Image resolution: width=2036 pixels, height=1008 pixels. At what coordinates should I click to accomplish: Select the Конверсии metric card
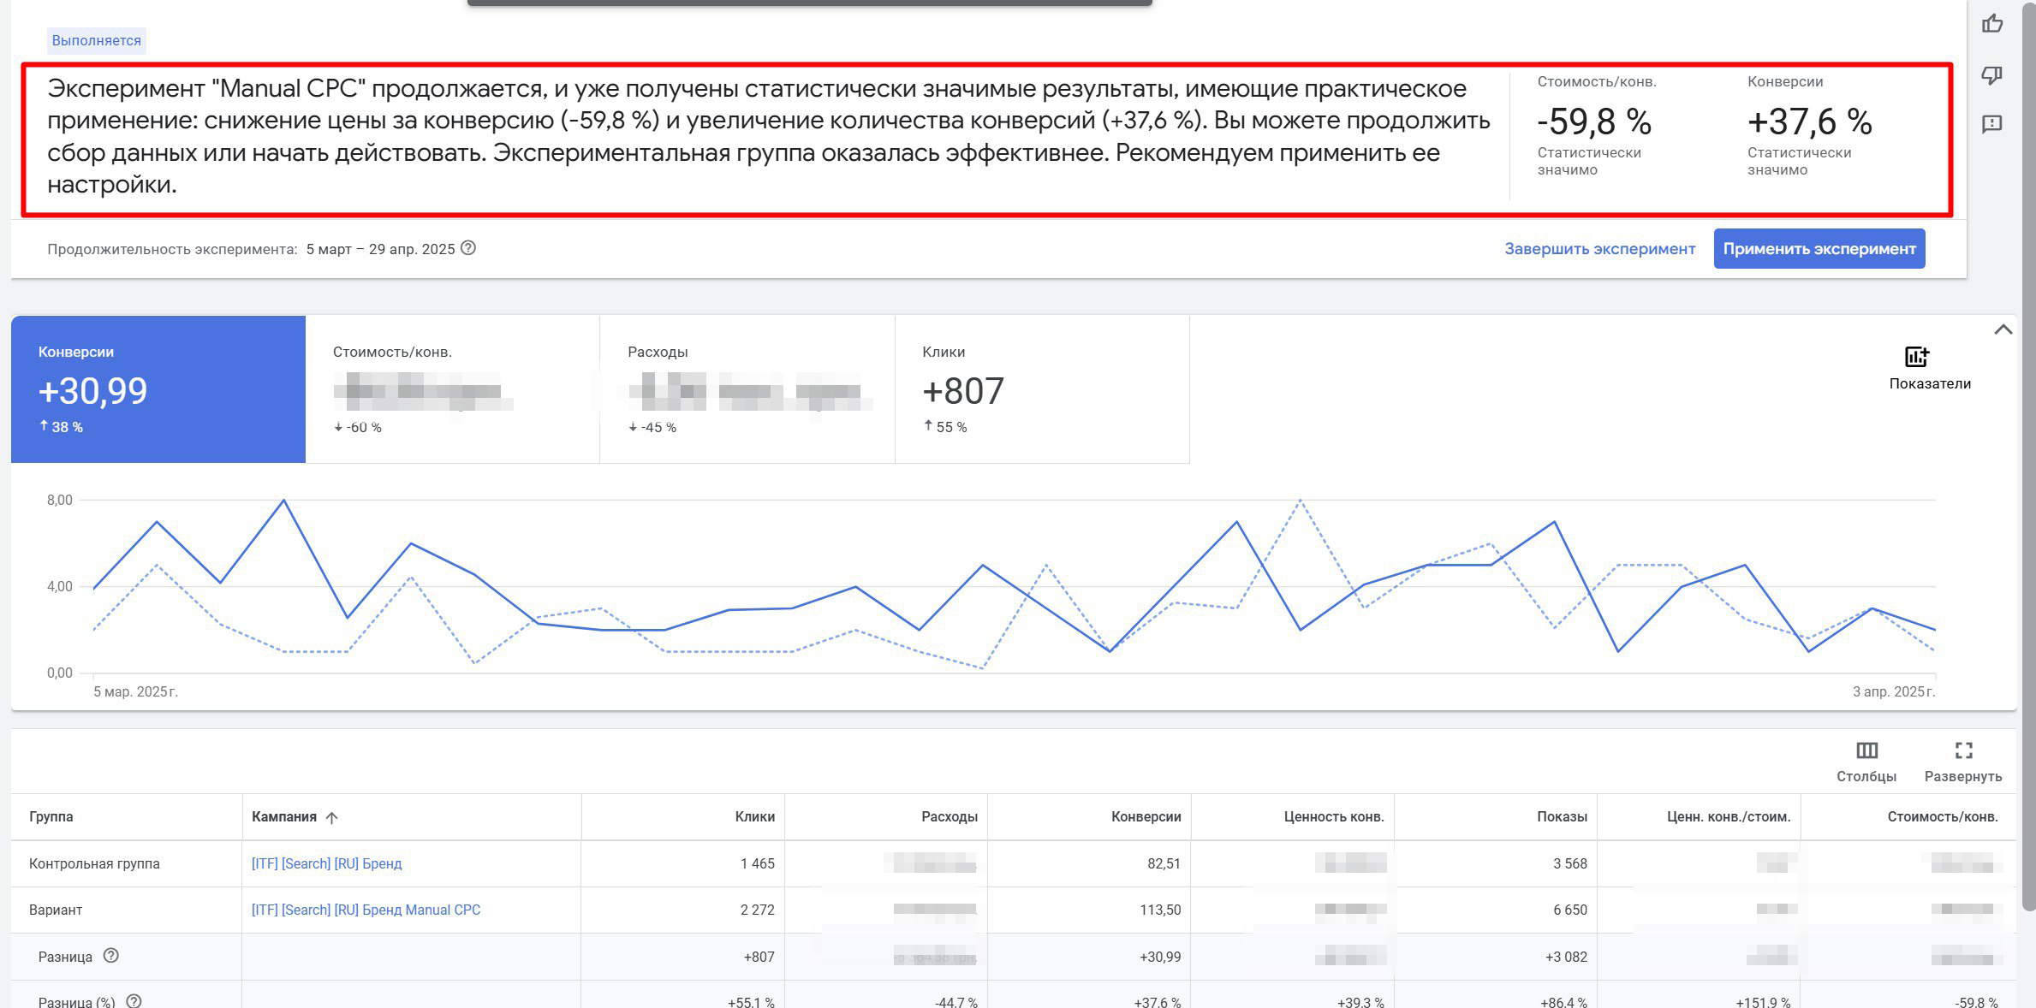point(158,389)
